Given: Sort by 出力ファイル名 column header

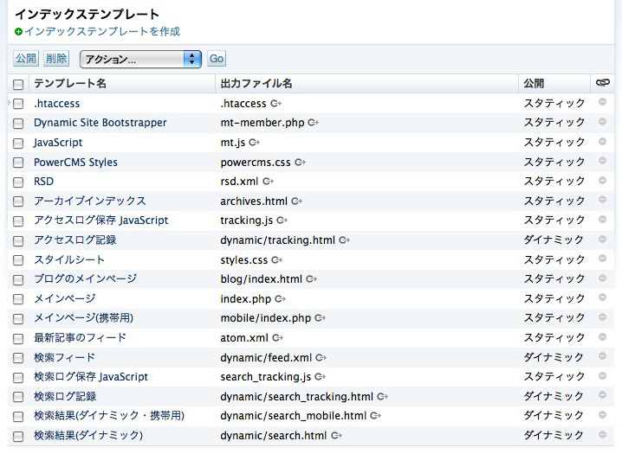Looking at the screenshot, I should point(256,84).
